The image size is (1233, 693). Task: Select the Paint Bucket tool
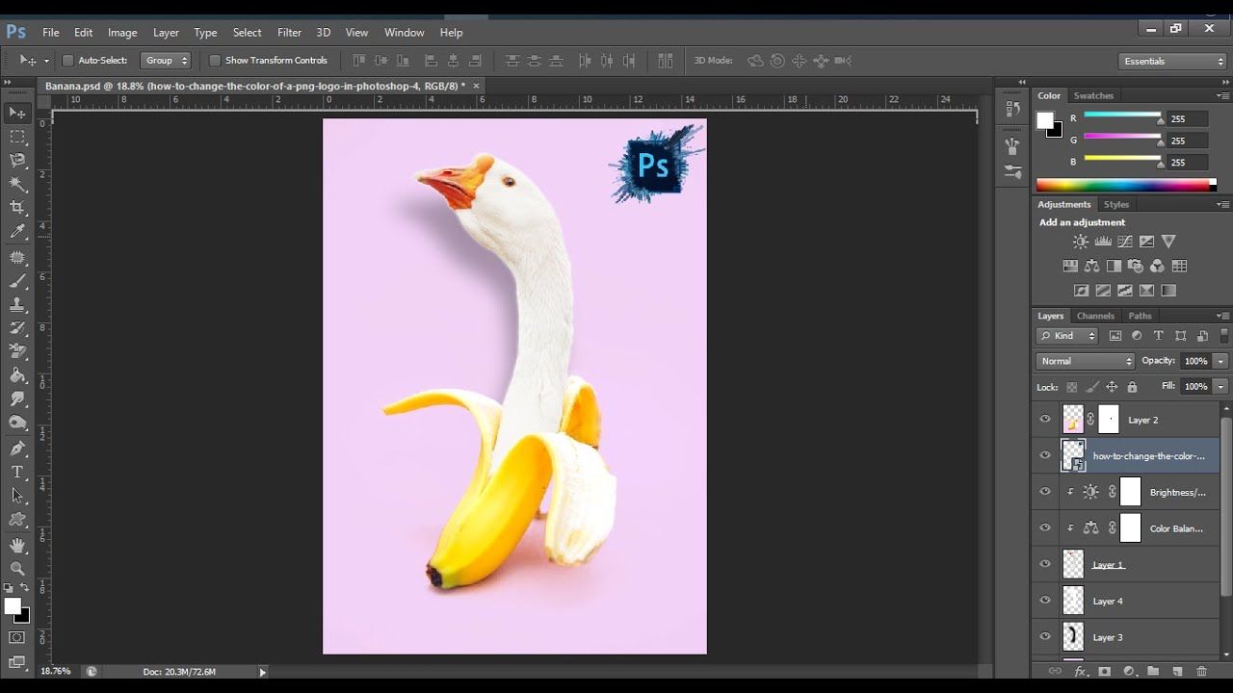[17, 375]
